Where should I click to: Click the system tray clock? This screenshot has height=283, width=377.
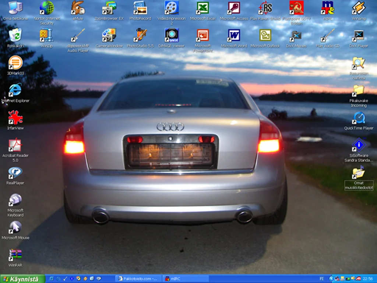point(367,279)
